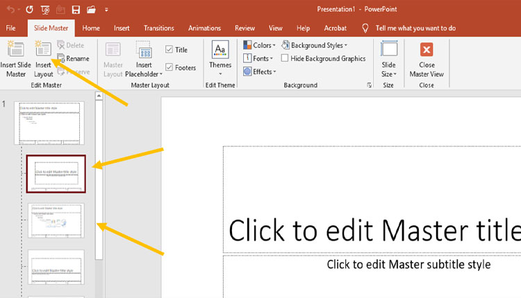The width and height of the screenshot is (521, 298).
Task: Open the Fonts dropdown
Action: point(261,59)
